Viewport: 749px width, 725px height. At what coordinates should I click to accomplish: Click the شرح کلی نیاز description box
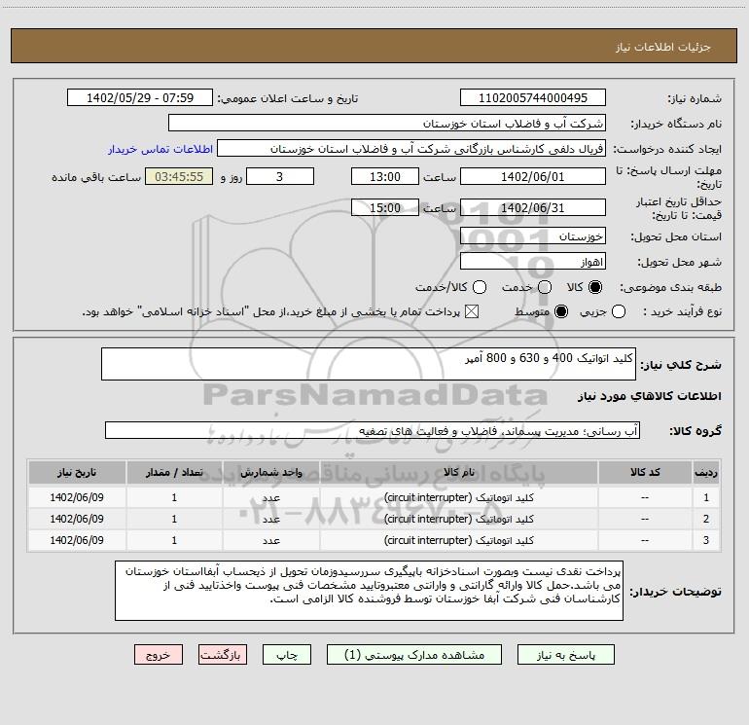pos(369,364)
